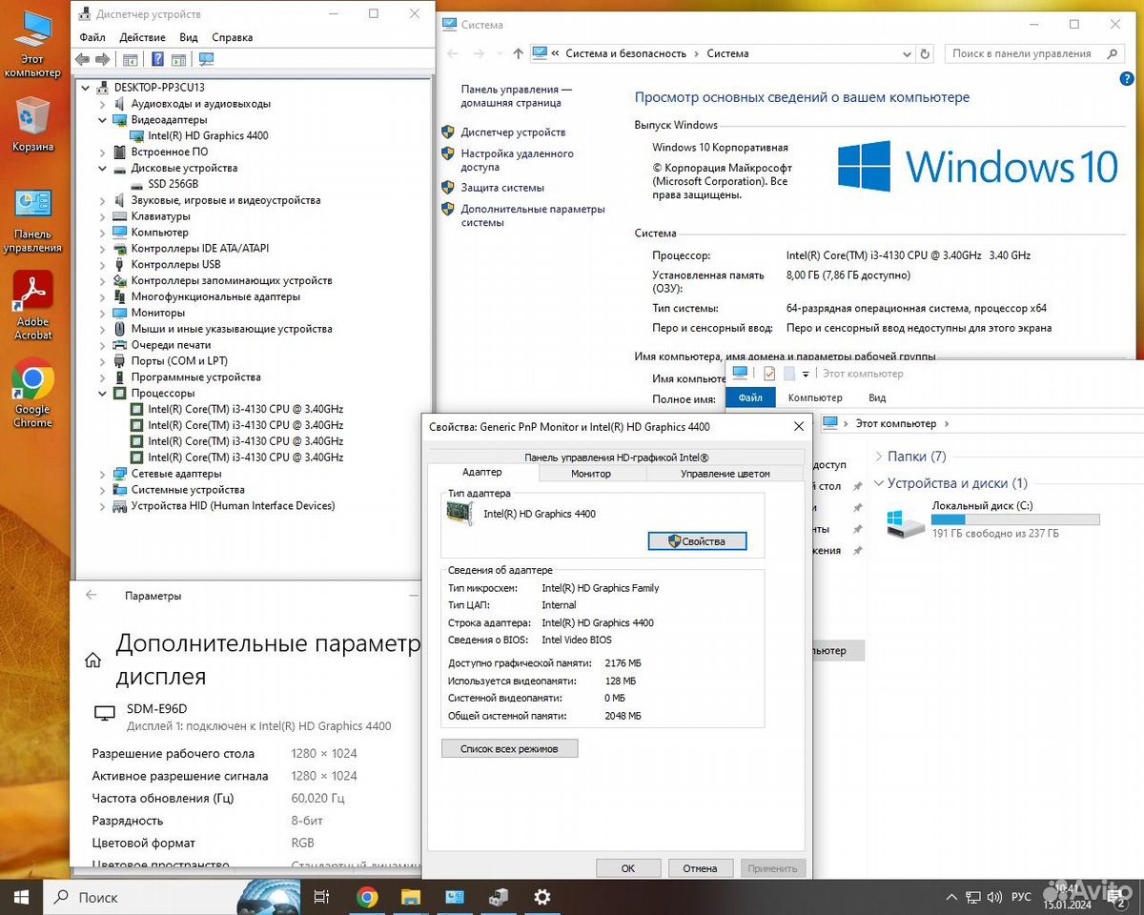This screenshot has height=915, width=1144.
Task: Open the Settings gear in taskbar
Action: [542, 897]
